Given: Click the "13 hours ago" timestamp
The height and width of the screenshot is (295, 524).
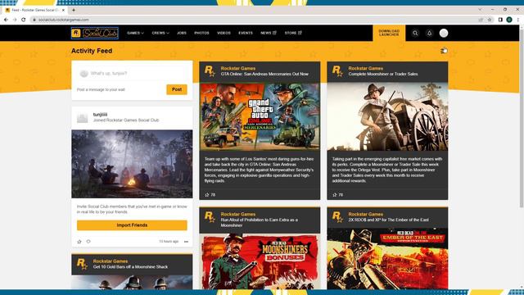Looking at the screenshot, I should click(169, 242).
